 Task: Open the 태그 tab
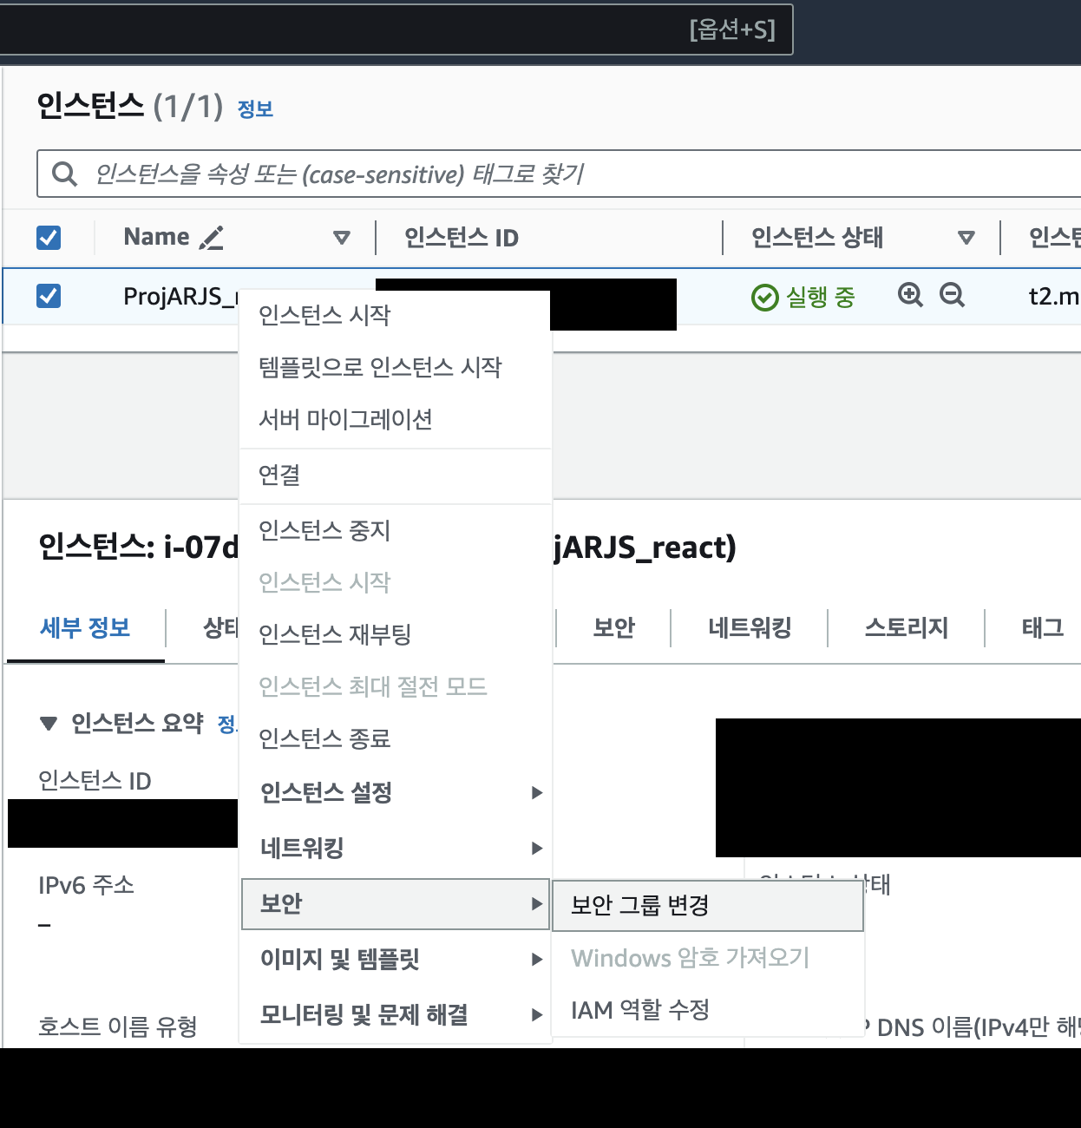[x=1041, y=627]
